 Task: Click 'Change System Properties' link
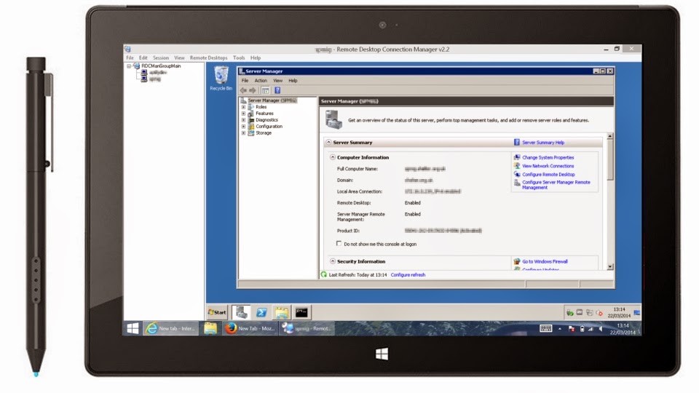click(548, 157)
